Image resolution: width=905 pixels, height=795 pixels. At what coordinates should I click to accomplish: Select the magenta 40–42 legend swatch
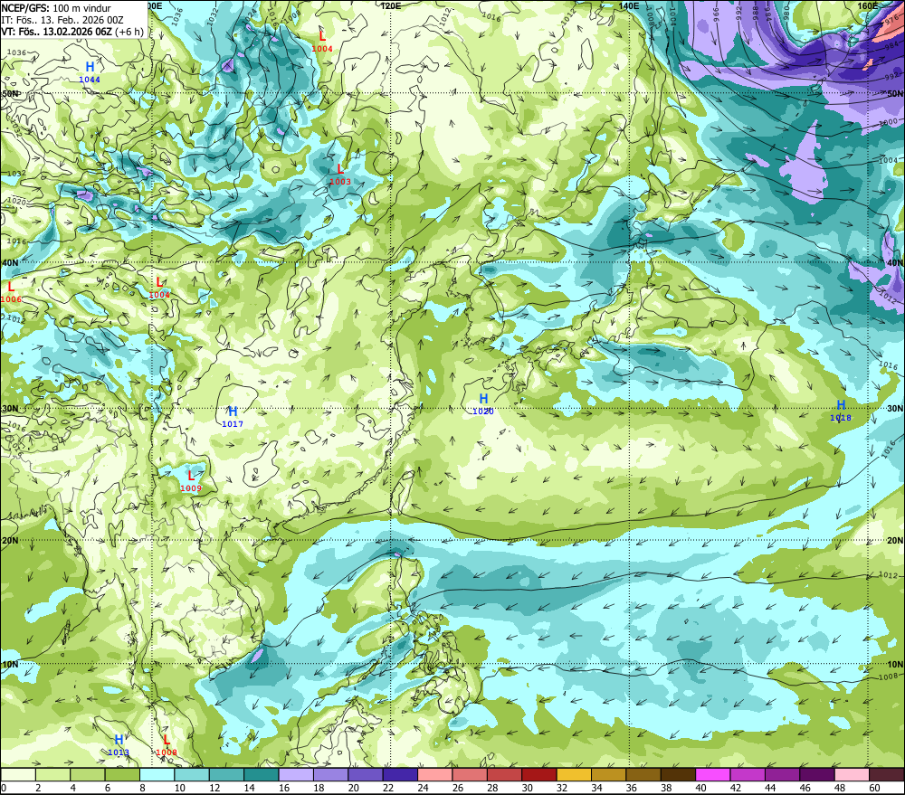click(x=713, y=774)
